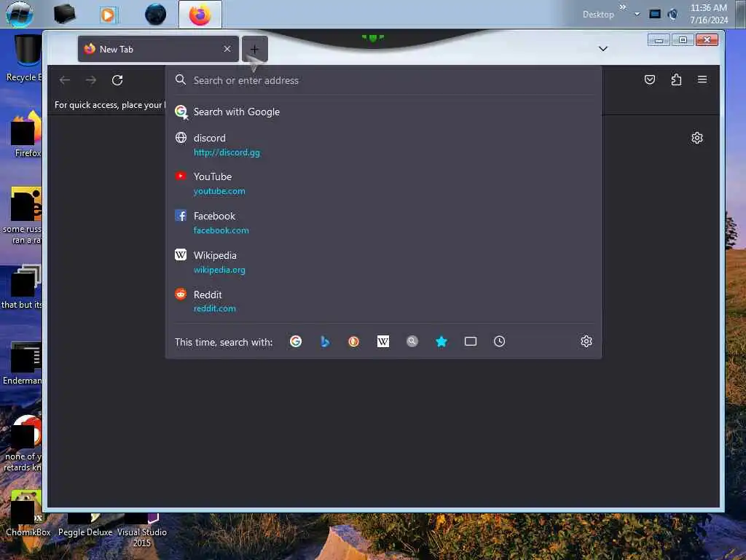Focus the Search or enter address field
746x560 pixels.
(x=383, y=80)
